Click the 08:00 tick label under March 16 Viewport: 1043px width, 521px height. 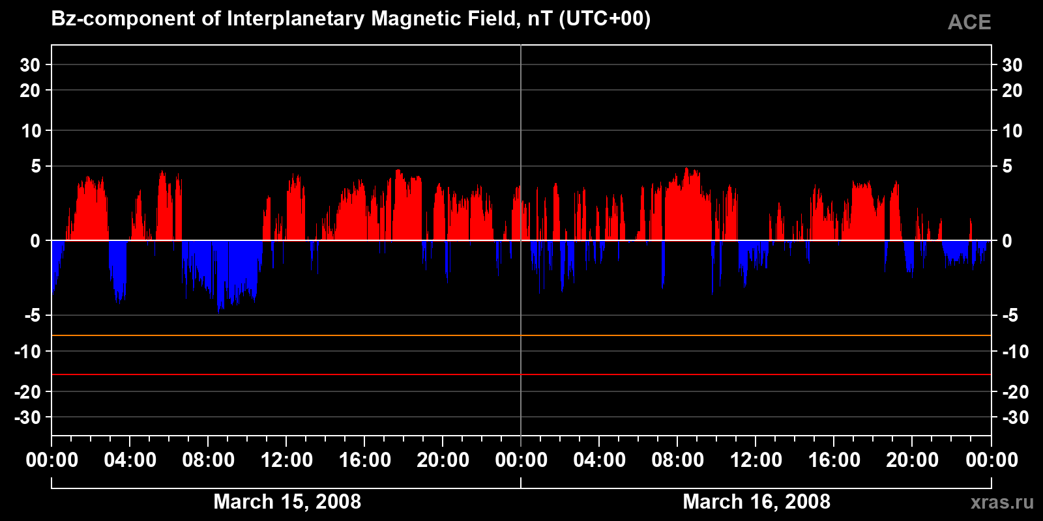tap(678, 460)
